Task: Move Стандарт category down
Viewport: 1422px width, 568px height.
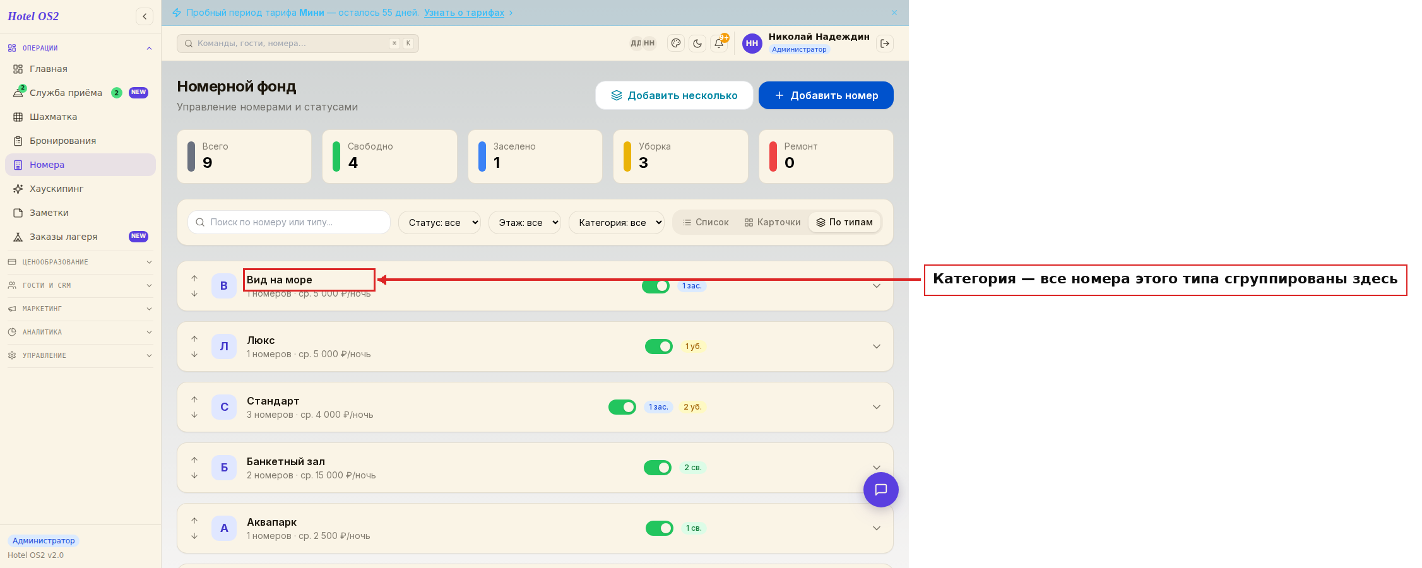Action: pos(194,415)
